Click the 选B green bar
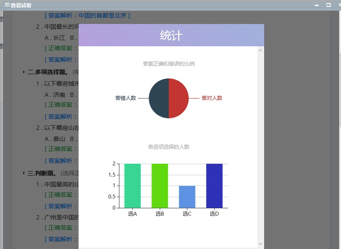The height and width of the screenshot is (249, 341). pyautogui.click(x=160, y=186)
